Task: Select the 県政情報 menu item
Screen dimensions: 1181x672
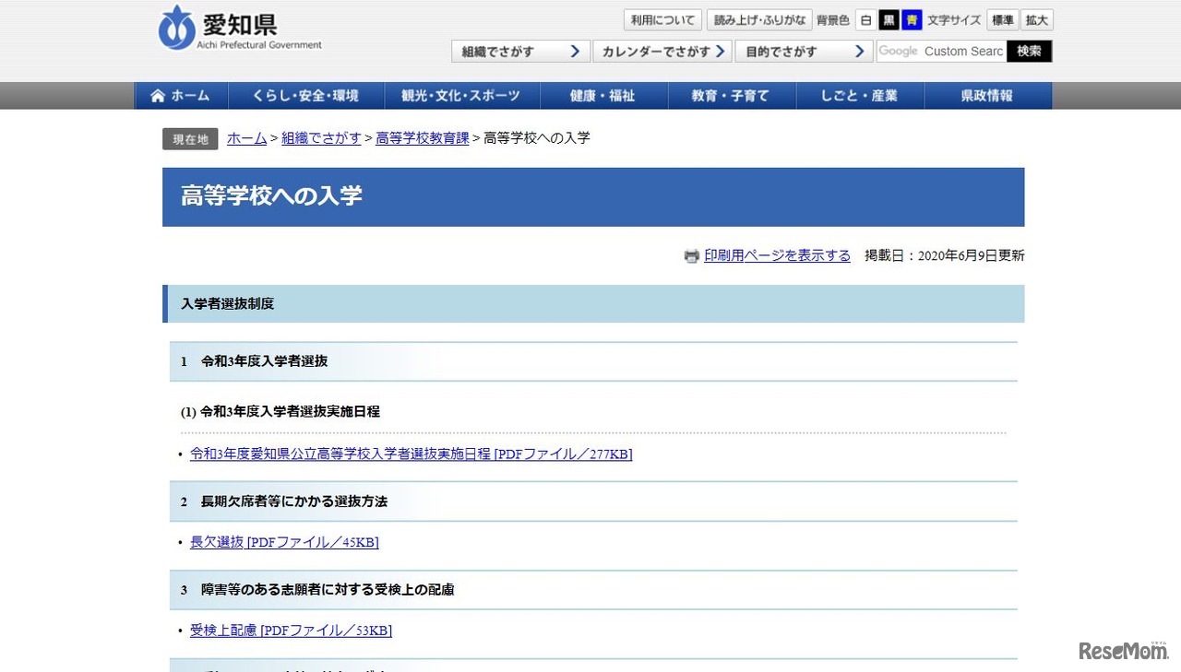Action: pyautogui.click(x=987, y=95)
